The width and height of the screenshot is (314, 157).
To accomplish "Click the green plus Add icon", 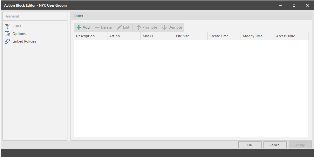I will [79, 27].
